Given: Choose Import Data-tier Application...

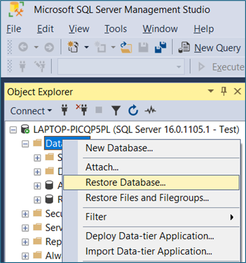Looking at the screenshot, I should (152, 251).
